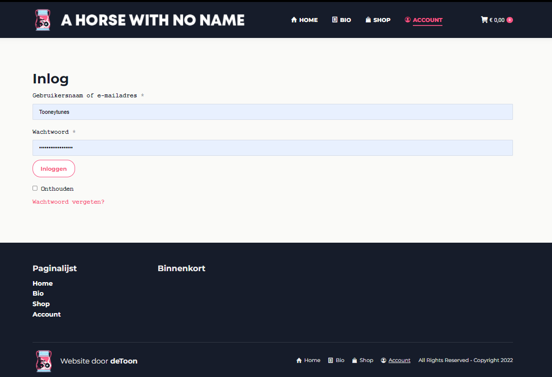Screen dimensions: 552x377
Task: Click the bag icon in the bottom footer menu
Action: (x=354, y=361)
